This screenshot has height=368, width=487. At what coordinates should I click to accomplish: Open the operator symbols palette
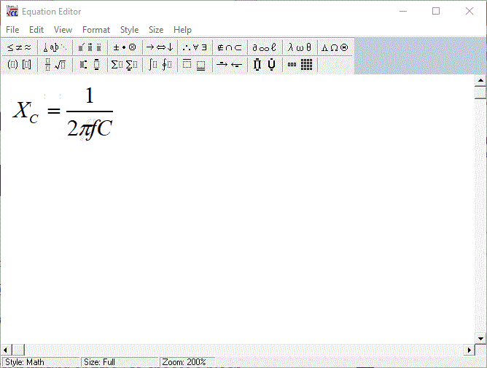(x=124, y=47)
